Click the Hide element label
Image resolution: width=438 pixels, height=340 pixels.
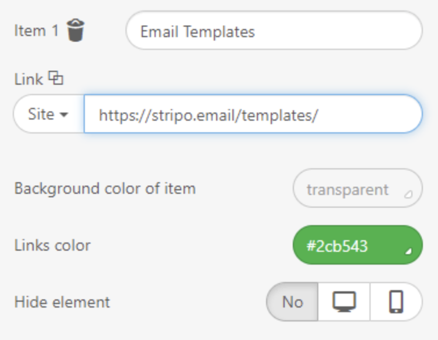coord(62,302)
